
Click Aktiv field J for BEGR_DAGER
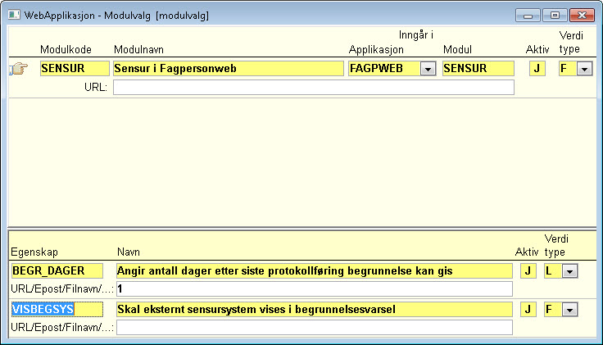coord(528,270)
